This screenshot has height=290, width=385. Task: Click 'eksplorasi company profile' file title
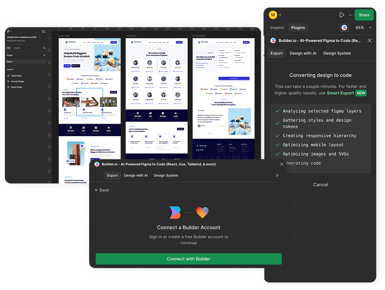coord(21,37)
